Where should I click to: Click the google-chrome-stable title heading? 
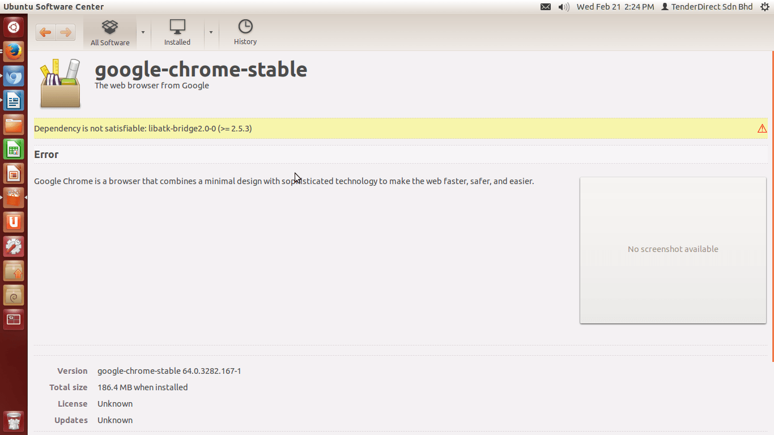(201, 70)
